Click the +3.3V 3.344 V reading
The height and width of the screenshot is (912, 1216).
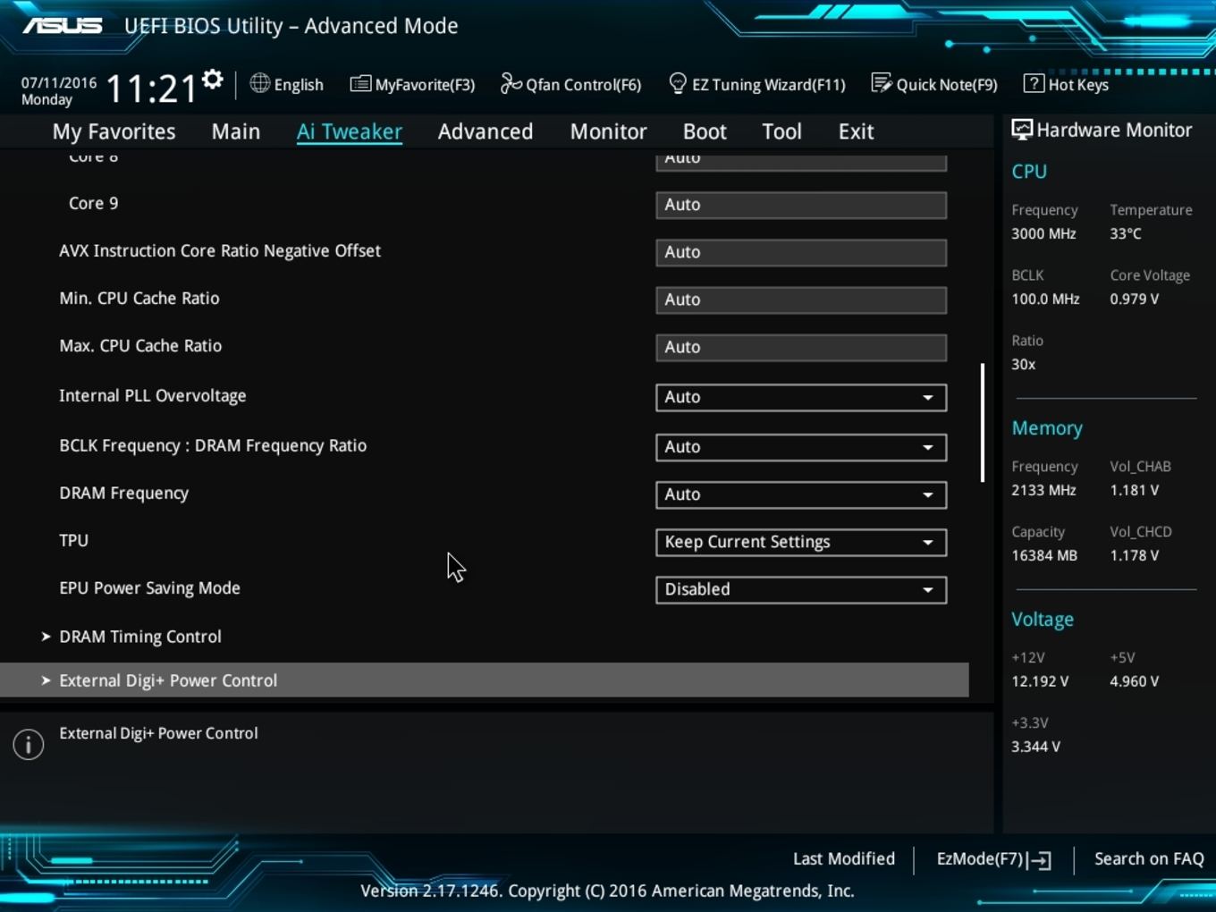coord(1035,747)
